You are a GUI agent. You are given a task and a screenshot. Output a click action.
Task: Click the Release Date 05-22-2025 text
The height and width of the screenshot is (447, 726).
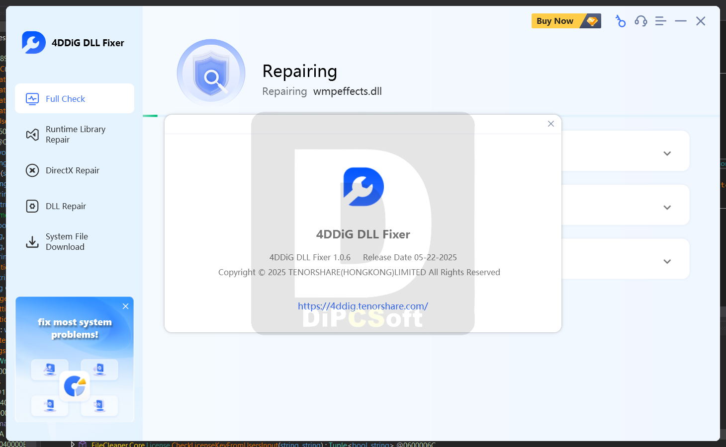(x=410, y=257)
